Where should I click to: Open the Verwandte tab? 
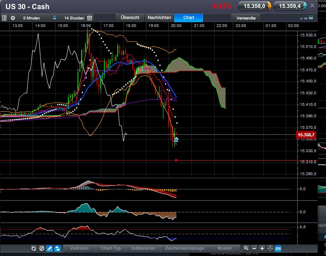(x=246, y=18)
